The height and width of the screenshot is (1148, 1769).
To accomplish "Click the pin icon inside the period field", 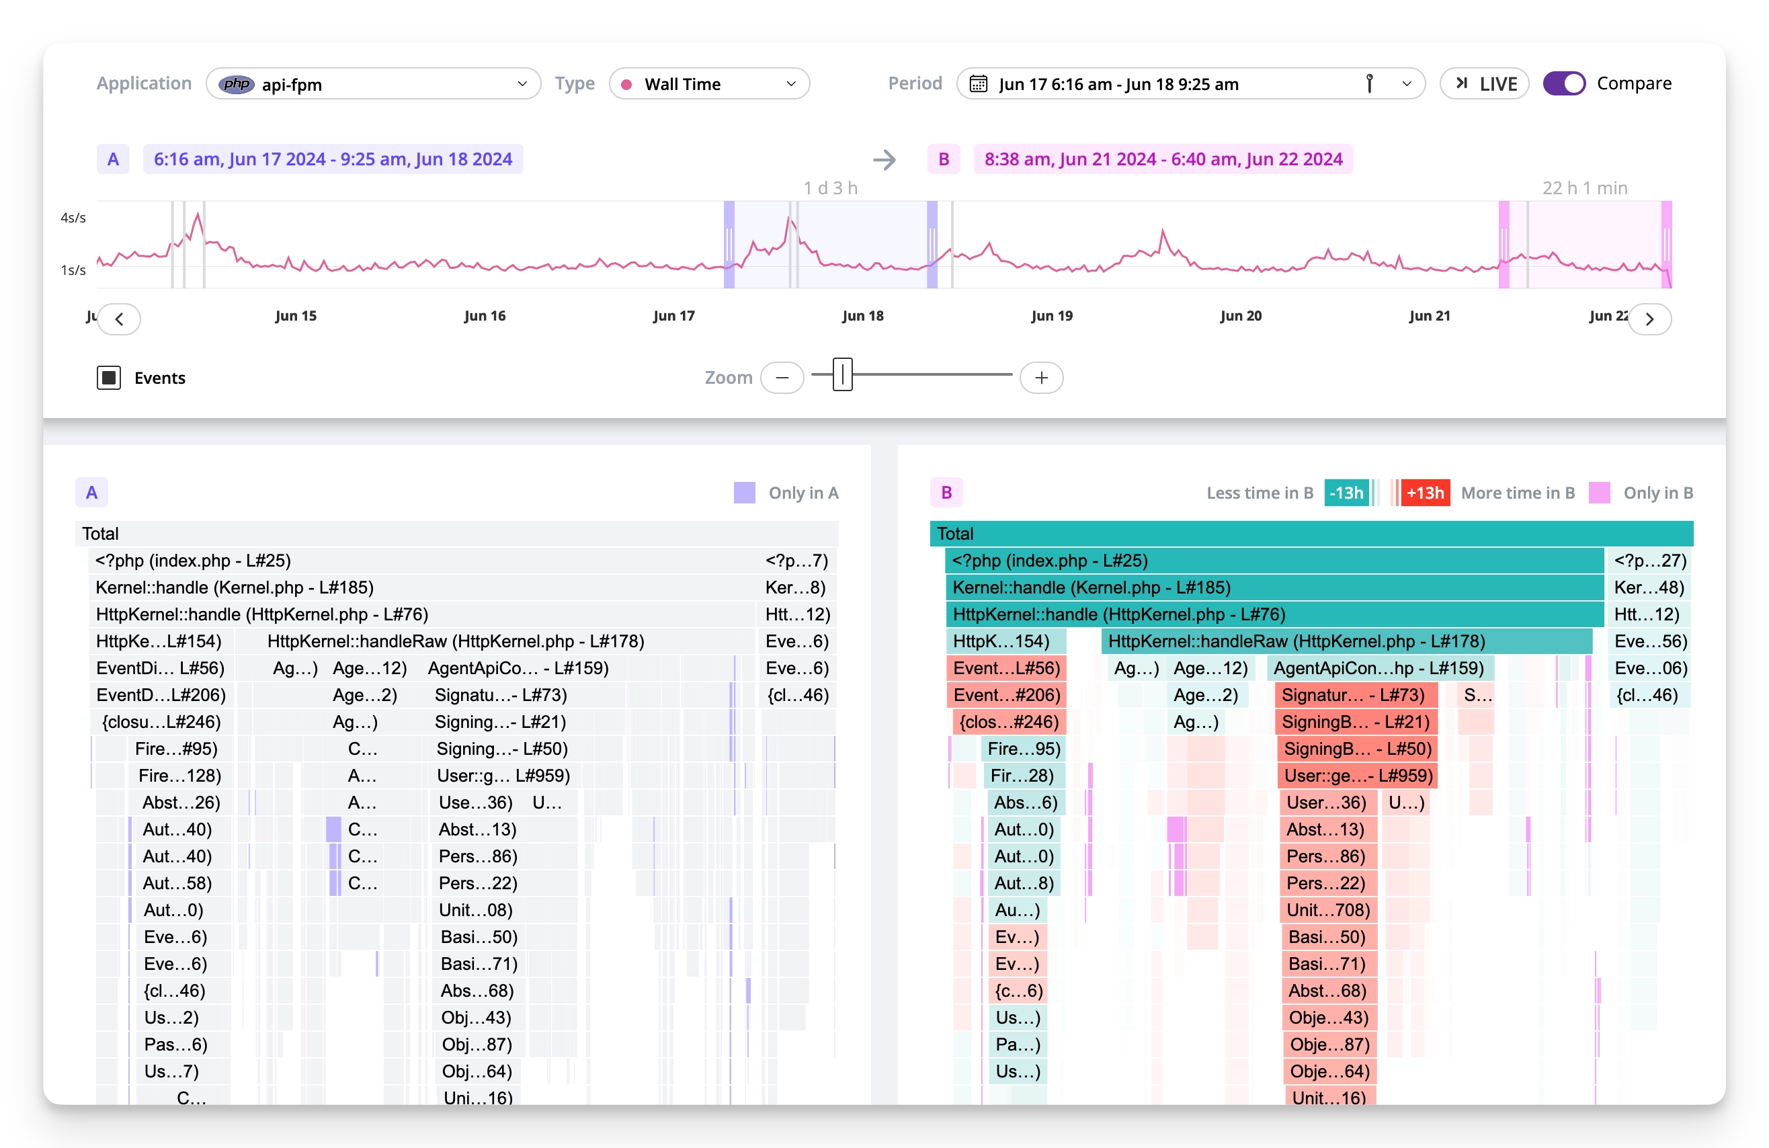I will 1370,83.
